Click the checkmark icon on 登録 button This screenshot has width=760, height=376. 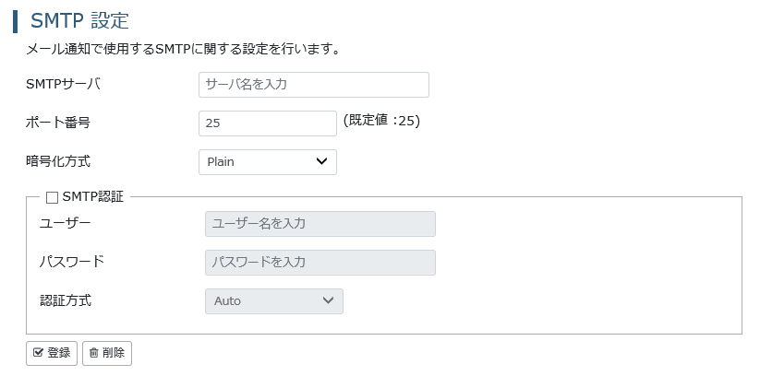tap(38, 353)
